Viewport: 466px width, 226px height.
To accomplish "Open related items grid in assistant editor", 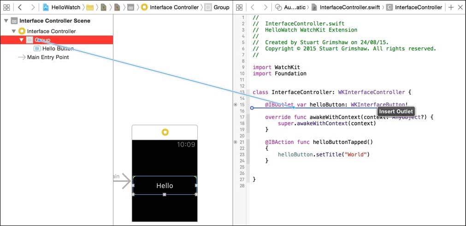I will pos(239,7).
